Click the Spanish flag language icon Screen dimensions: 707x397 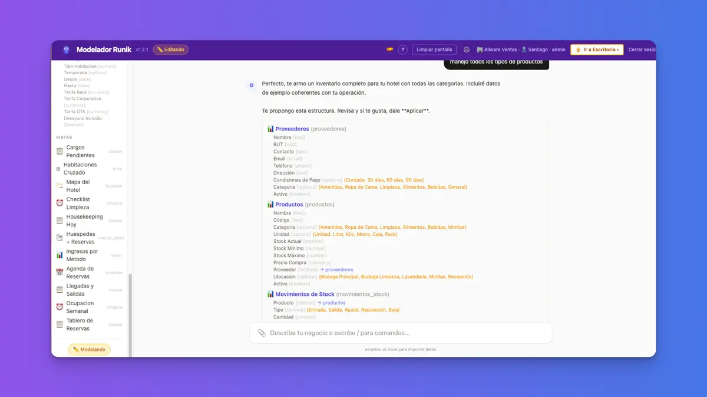click(x=389, y=49)
